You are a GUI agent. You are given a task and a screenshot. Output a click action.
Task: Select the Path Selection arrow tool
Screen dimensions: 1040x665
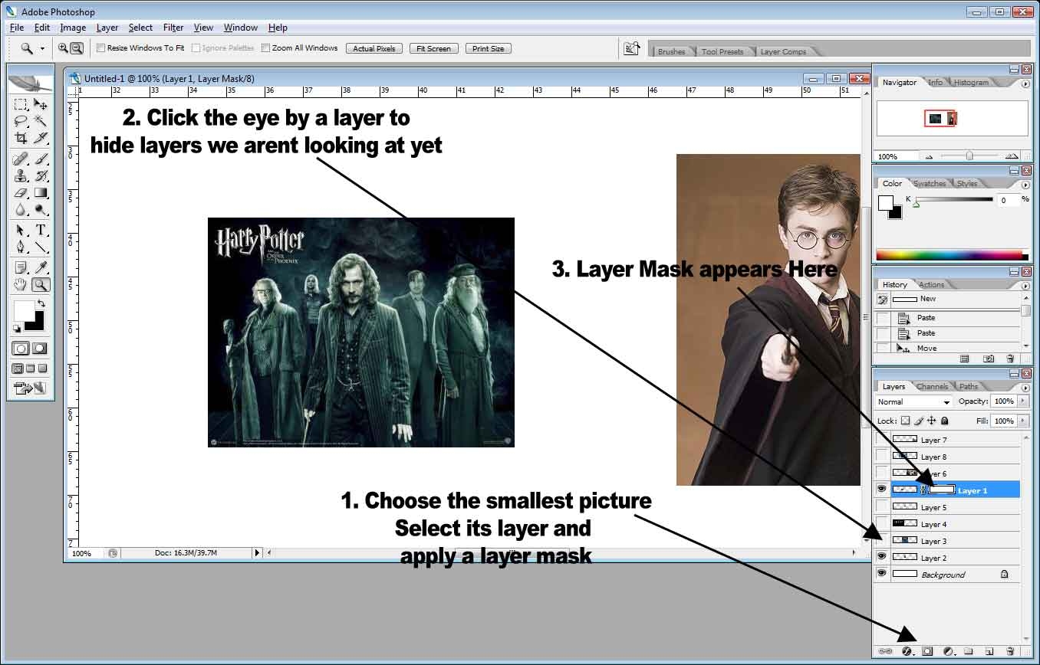21,231
